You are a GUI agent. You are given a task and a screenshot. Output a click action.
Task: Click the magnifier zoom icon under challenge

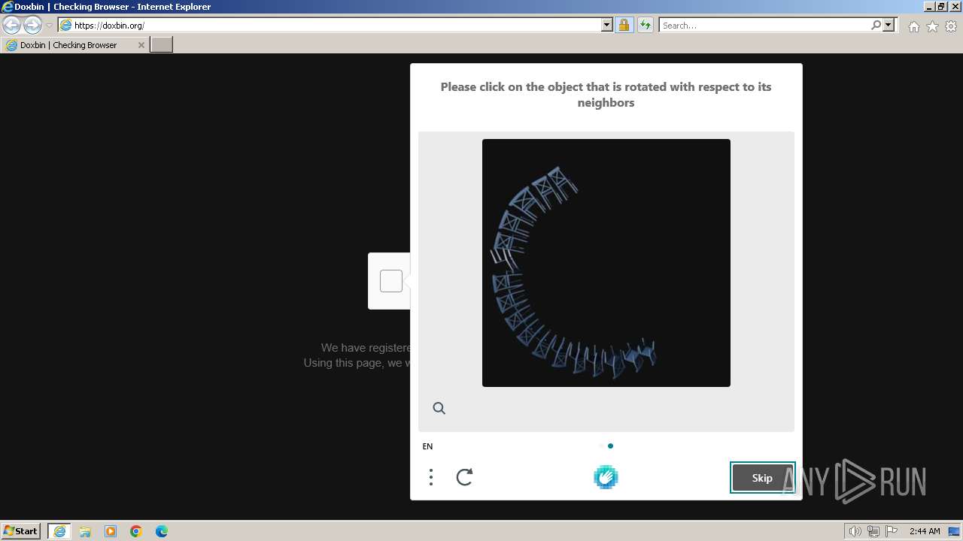439,408
